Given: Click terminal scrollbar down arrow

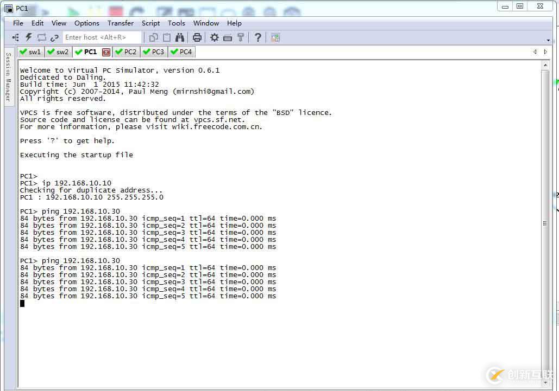Looking at the screenshot, I should coord(545,383).
